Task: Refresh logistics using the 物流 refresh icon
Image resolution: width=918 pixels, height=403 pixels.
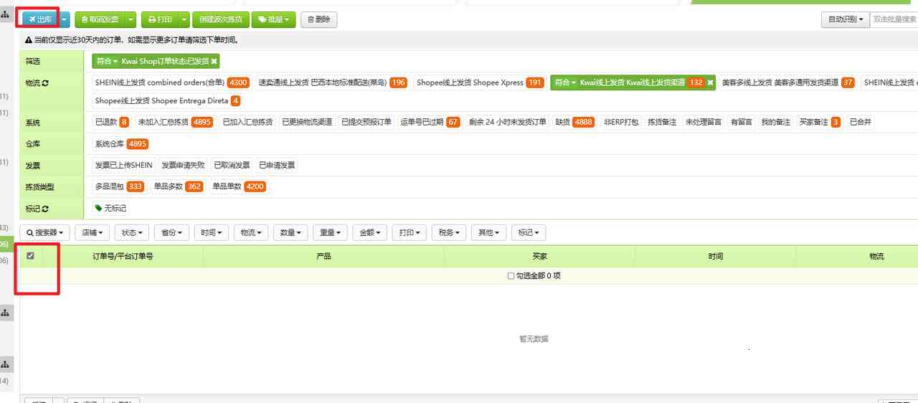Action: 45,83
